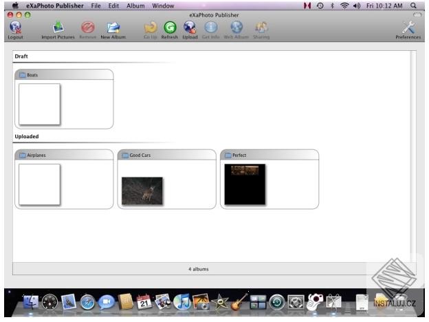Open the Apple menu
Viewport: 429px width, 322px height.
click(15, 6)
